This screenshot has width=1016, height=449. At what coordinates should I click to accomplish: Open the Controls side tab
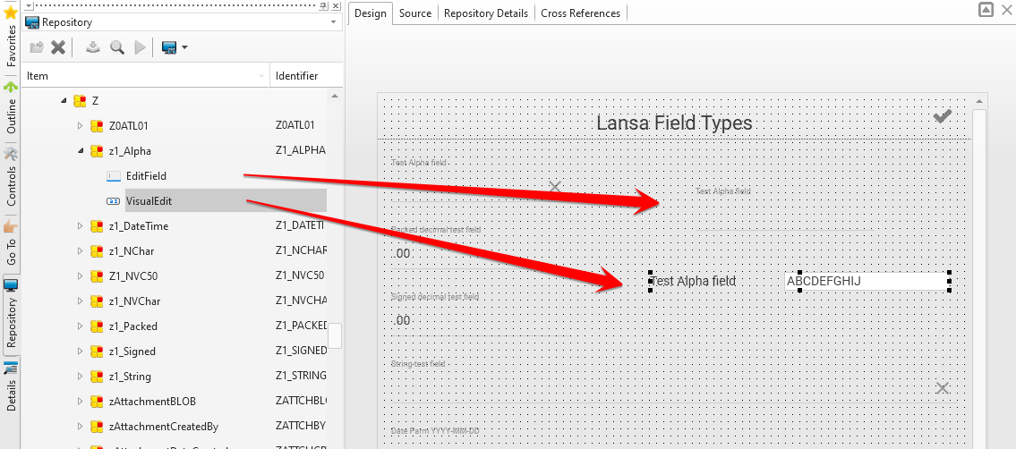click(x=11, y=176)
